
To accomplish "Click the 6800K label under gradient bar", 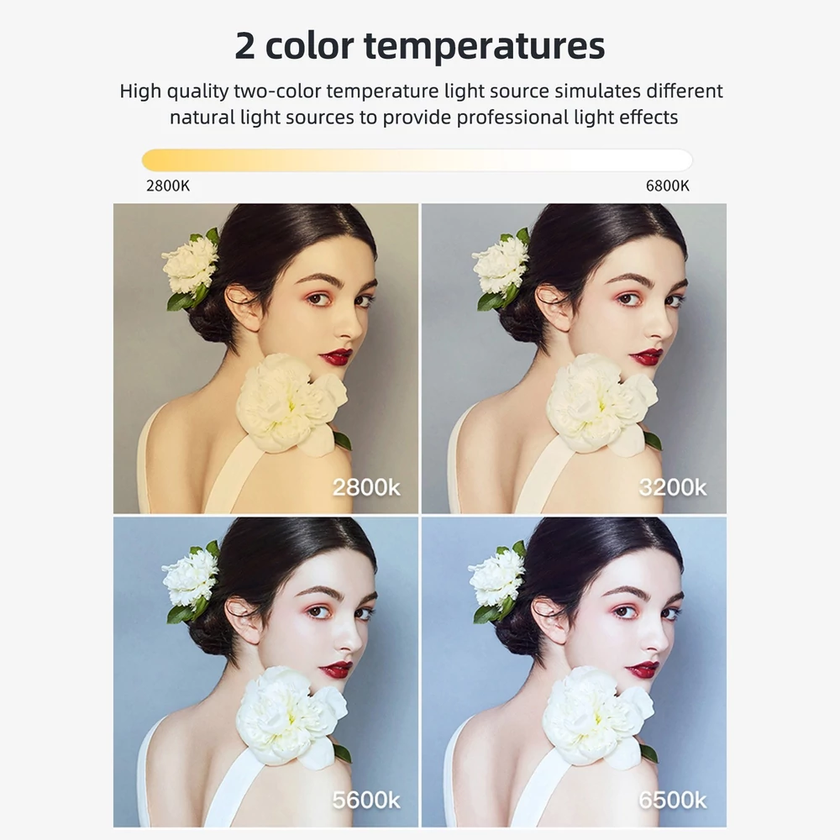I will click(x=668, y=186).
